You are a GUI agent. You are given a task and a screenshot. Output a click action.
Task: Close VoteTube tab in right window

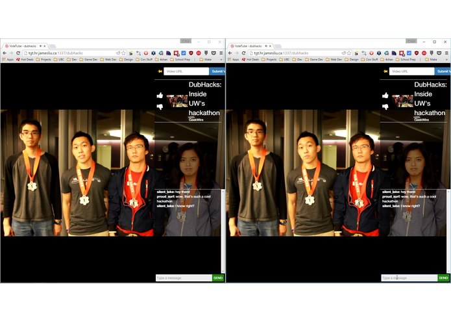pos(270,46)
